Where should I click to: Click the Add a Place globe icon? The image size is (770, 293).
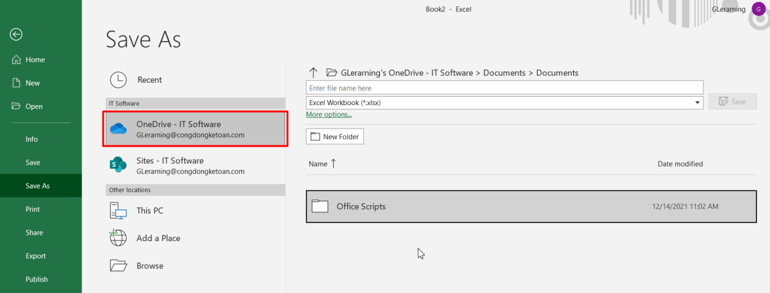pos(118,238)
